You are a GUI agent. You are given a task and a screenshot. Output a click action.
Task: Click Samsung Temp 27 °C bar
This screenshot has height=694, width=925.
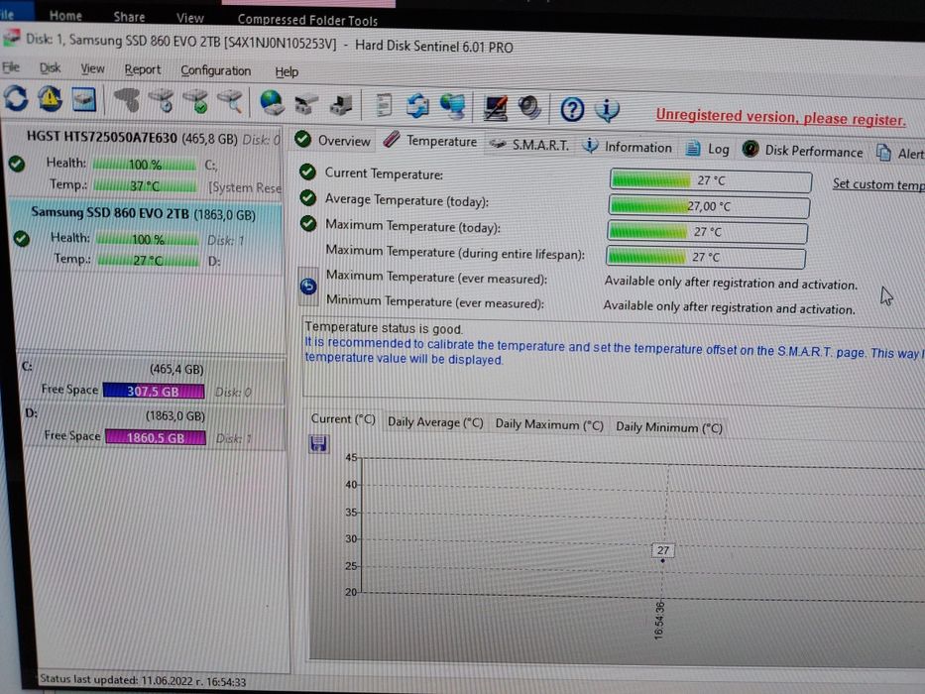(x=148, y=260)
